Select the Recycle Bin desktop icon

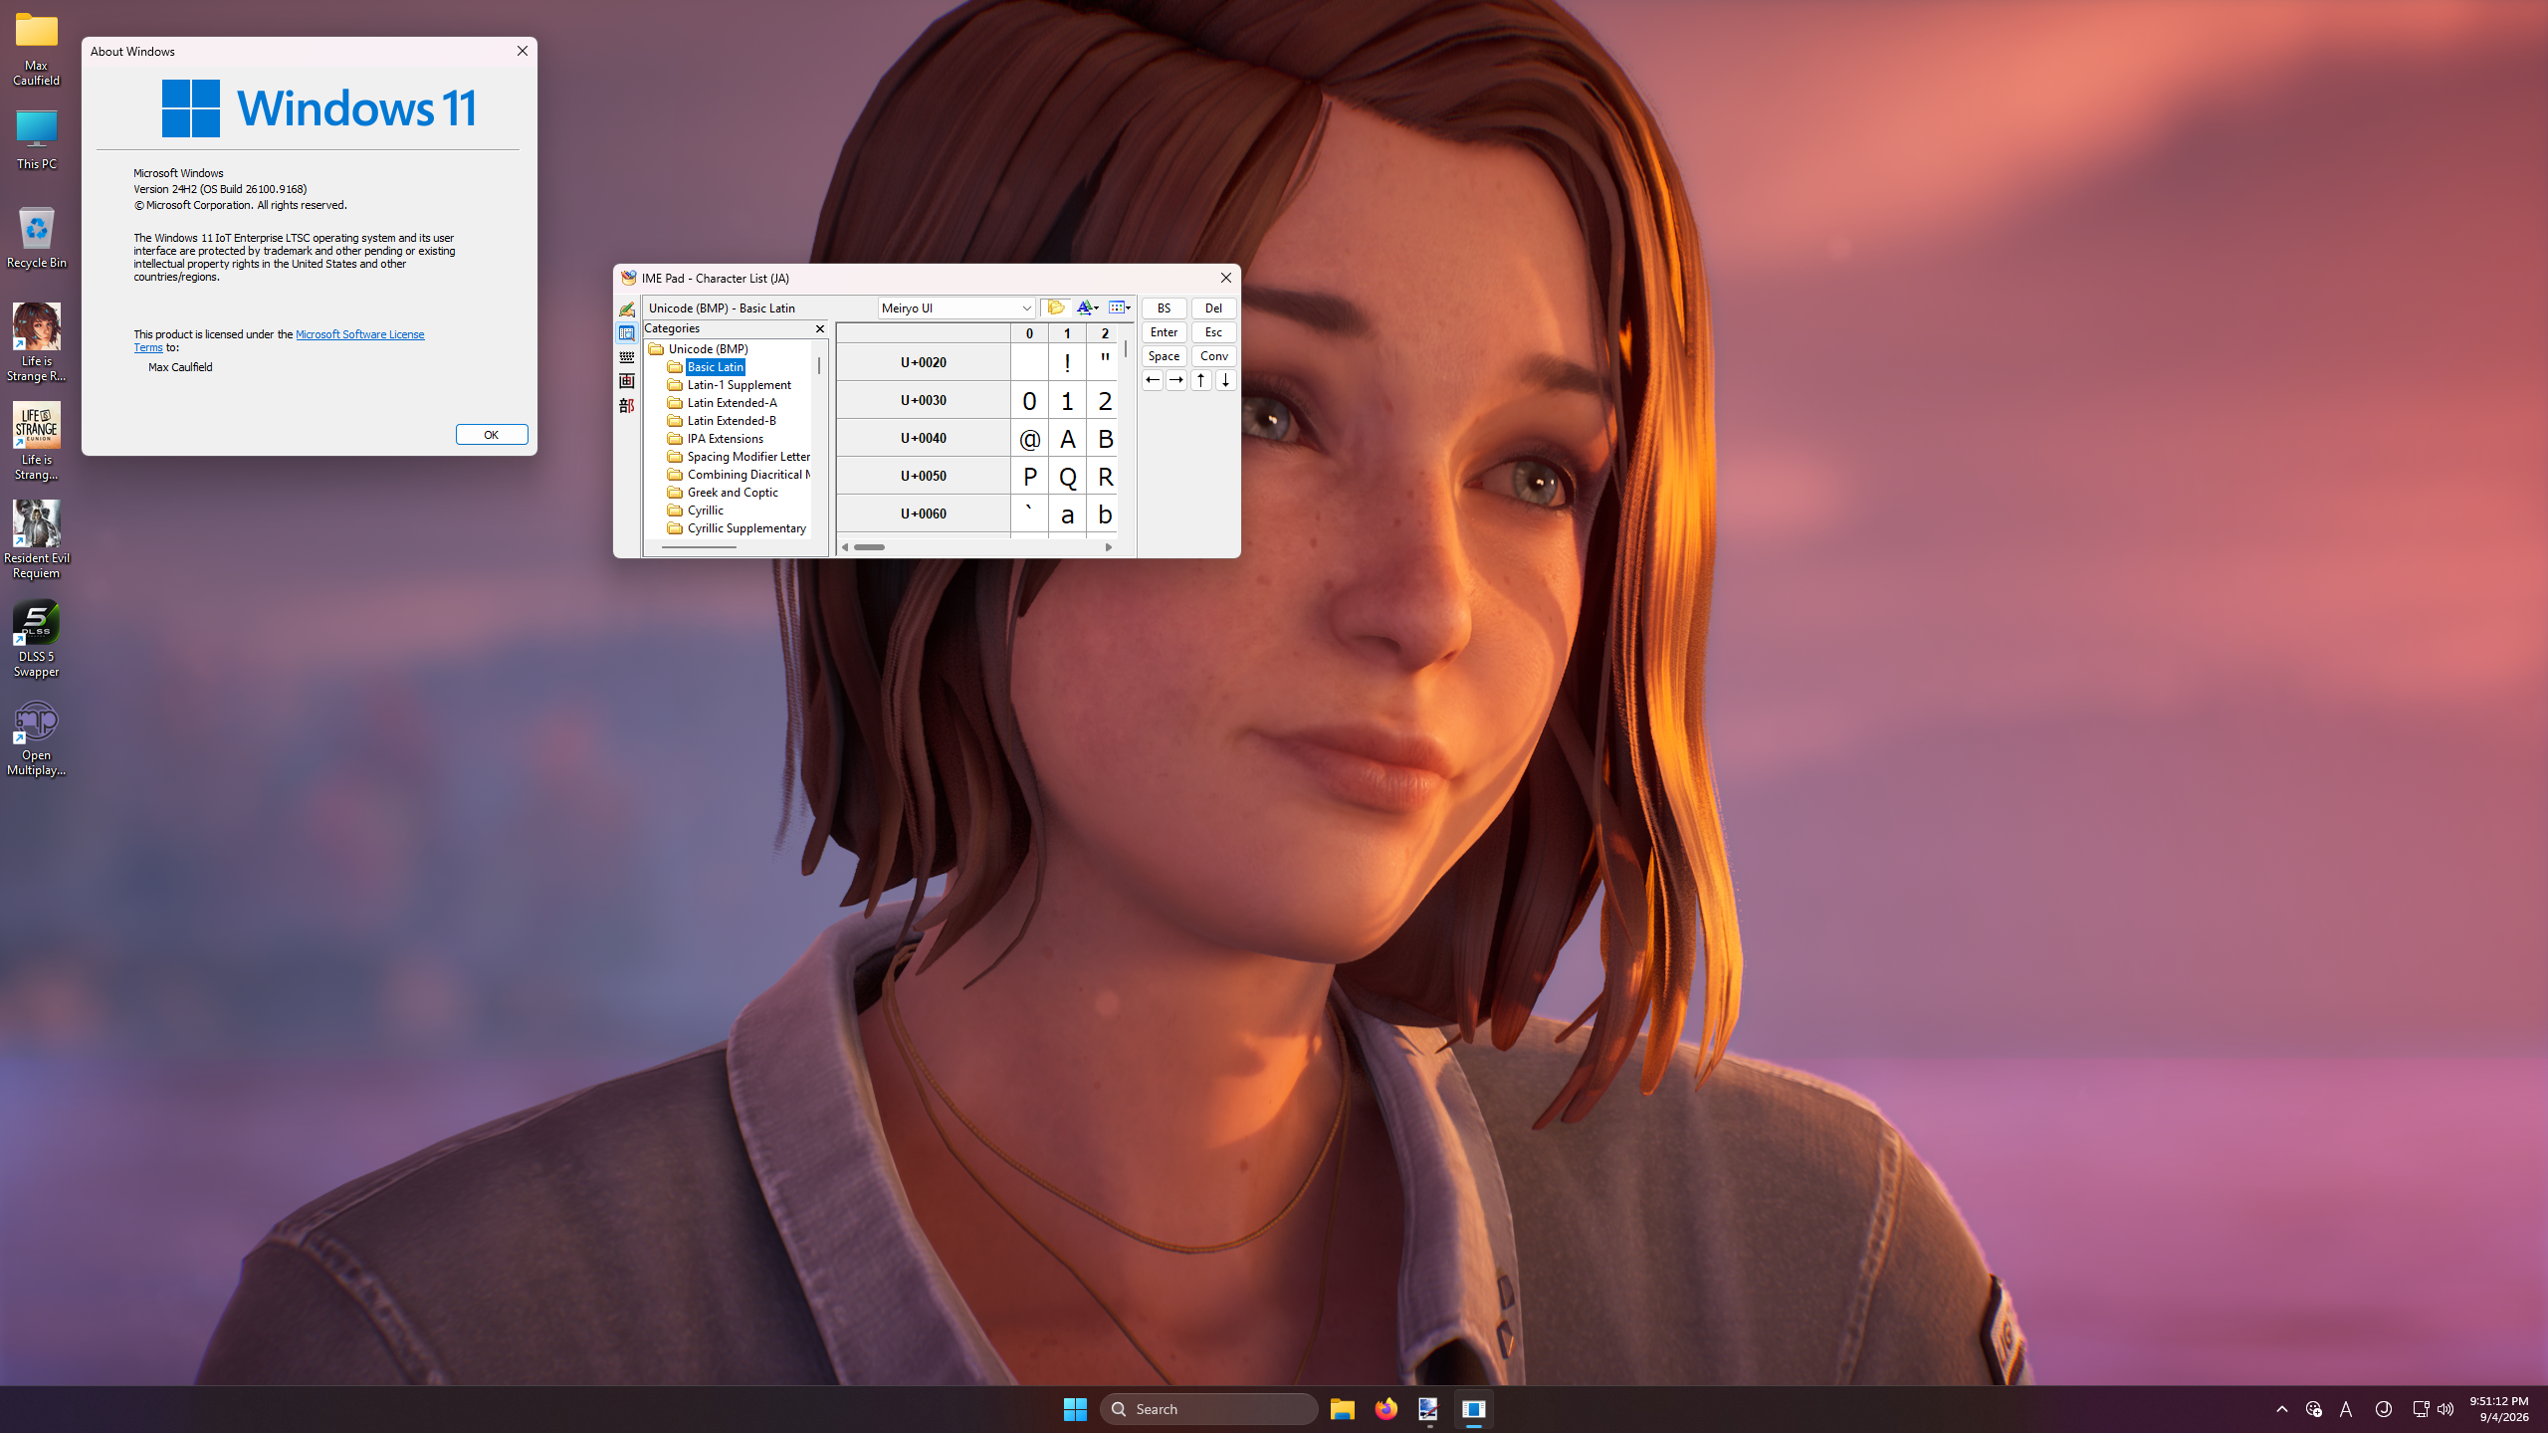point(36,239)
